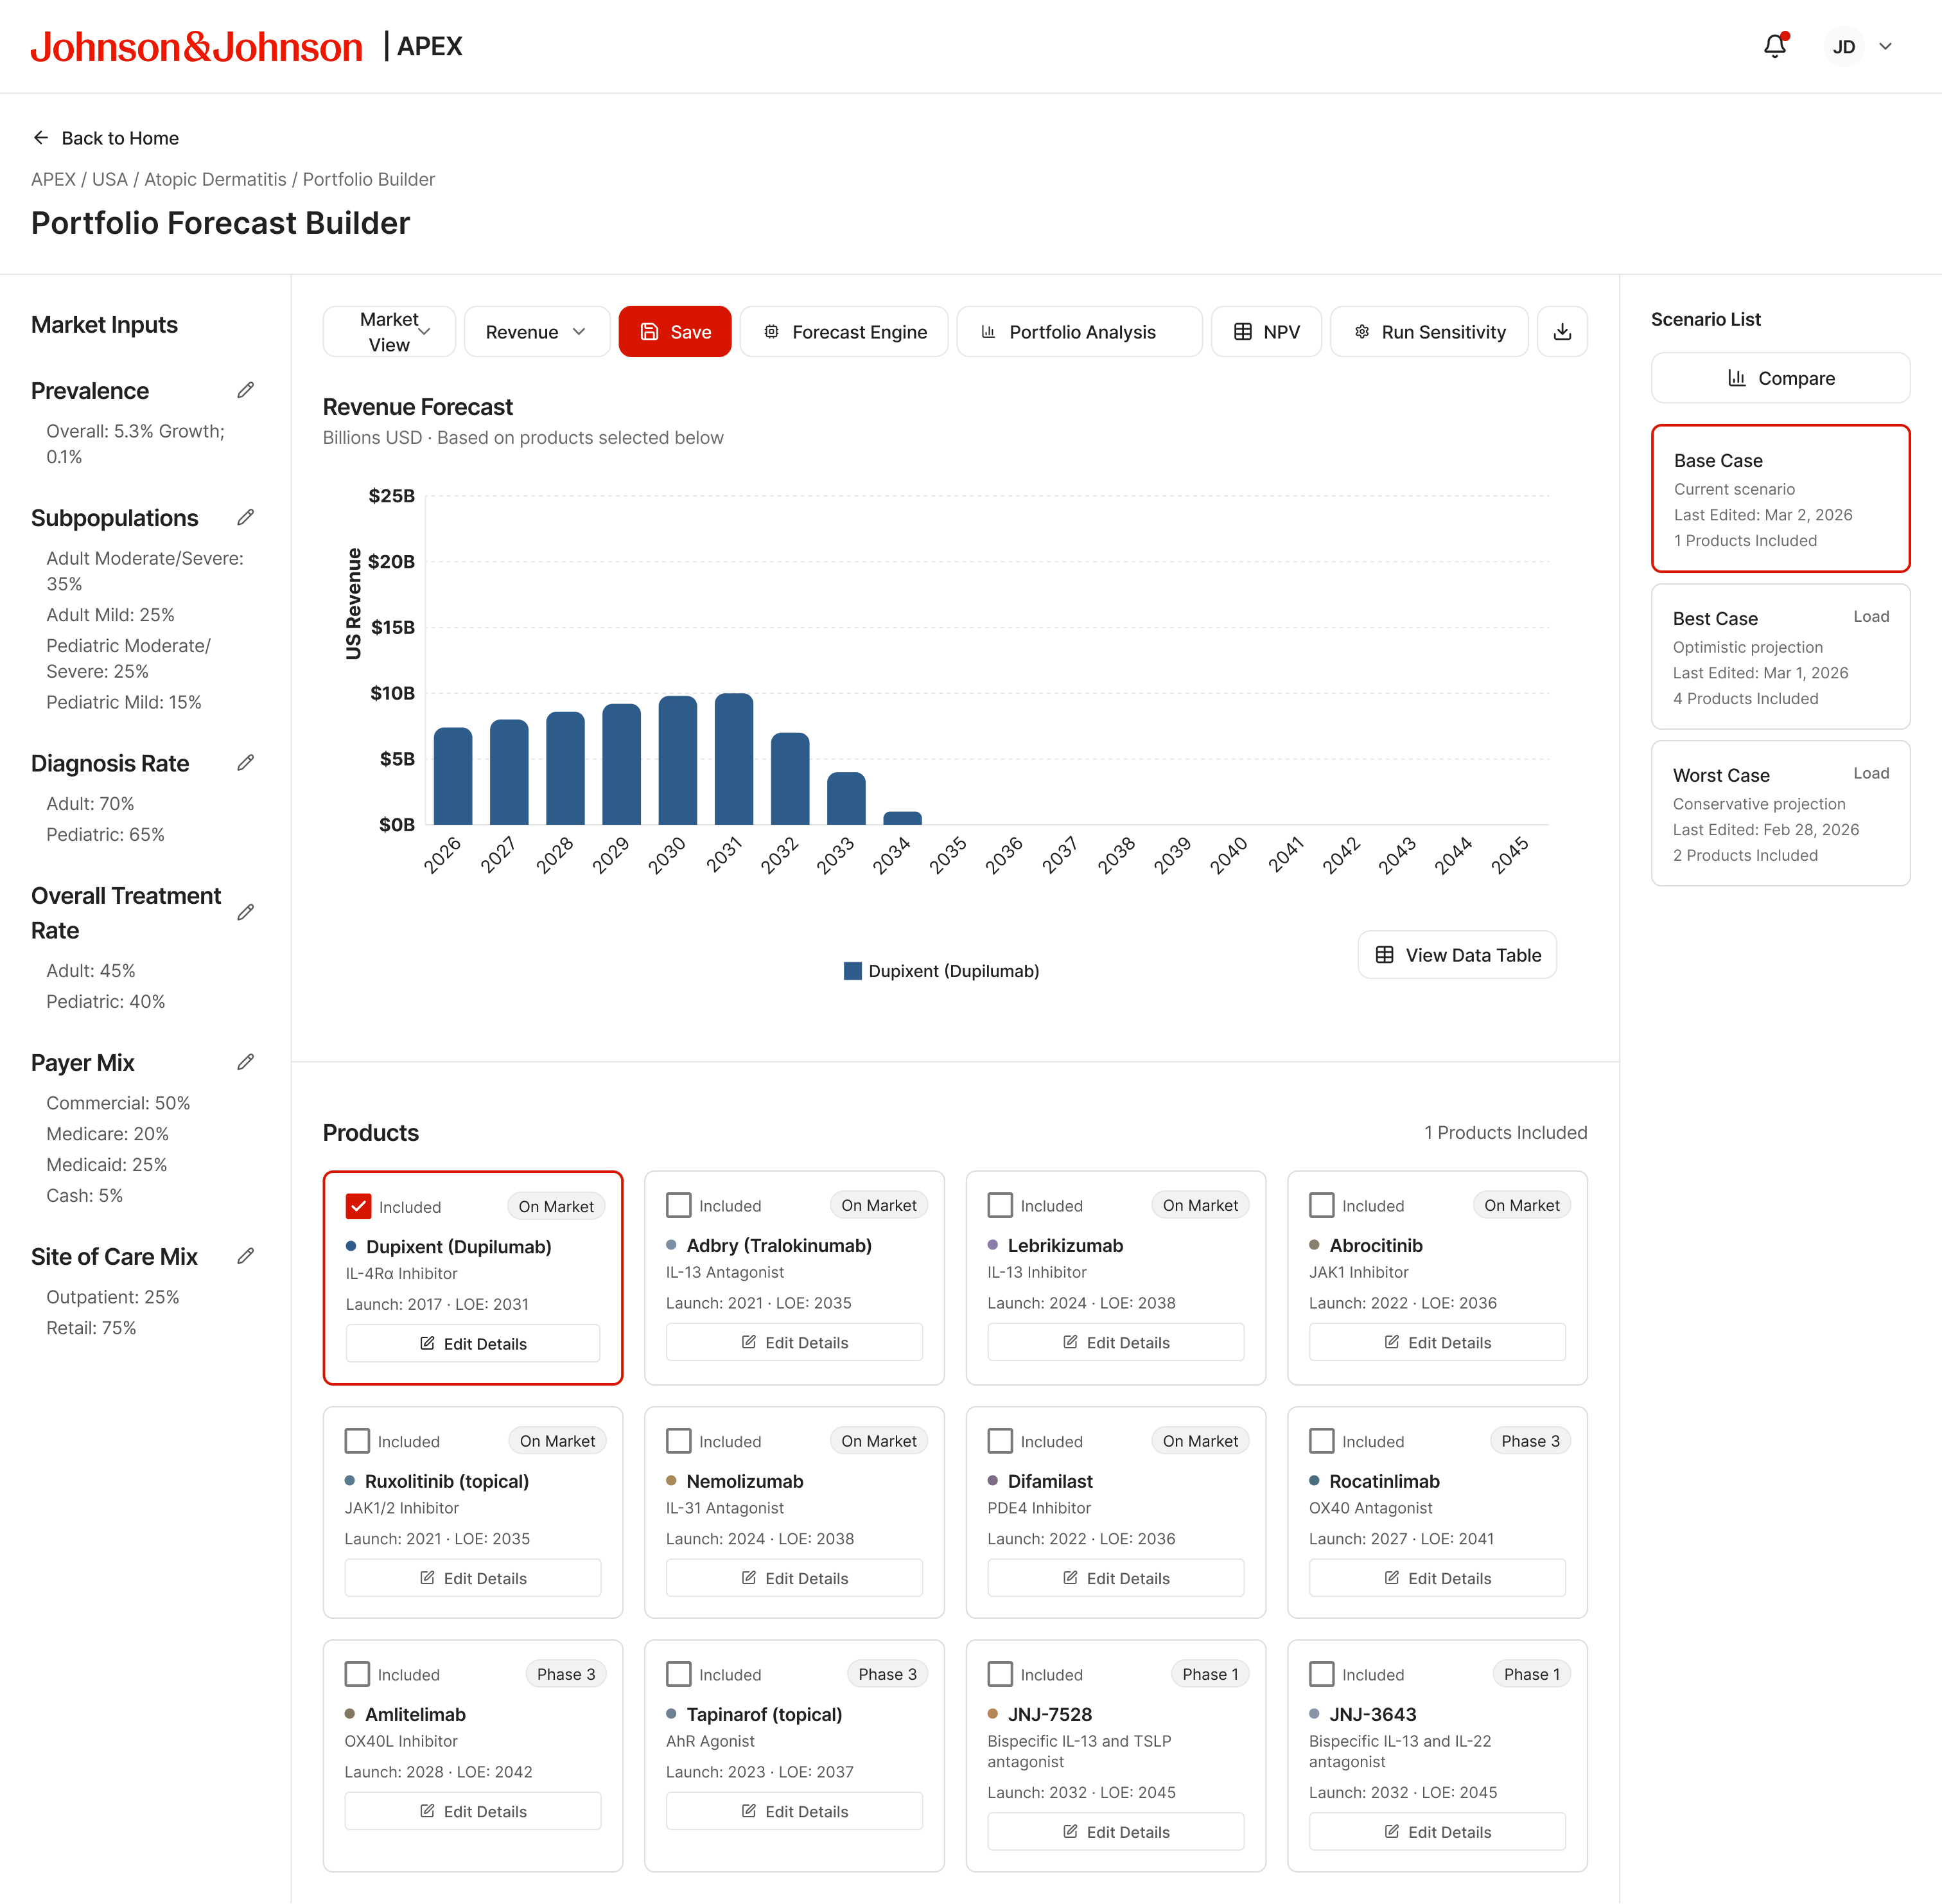Open the Revenue metric dropdown
This screenshot has width=1942, height=1904.
click(x=537, y=332)
